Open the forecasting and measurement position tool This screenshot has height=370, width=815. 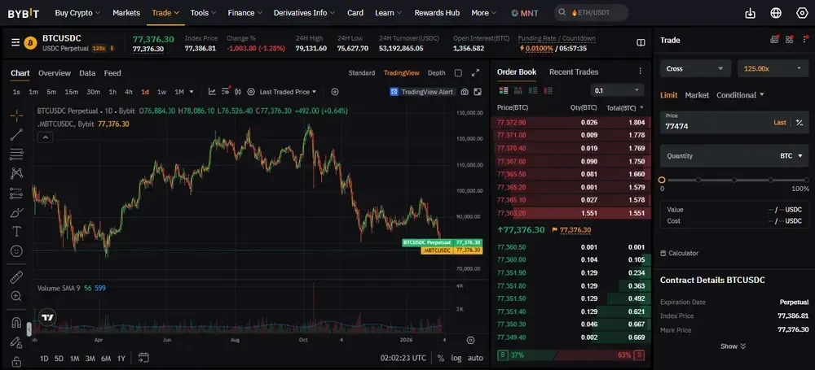pos(16,193)
